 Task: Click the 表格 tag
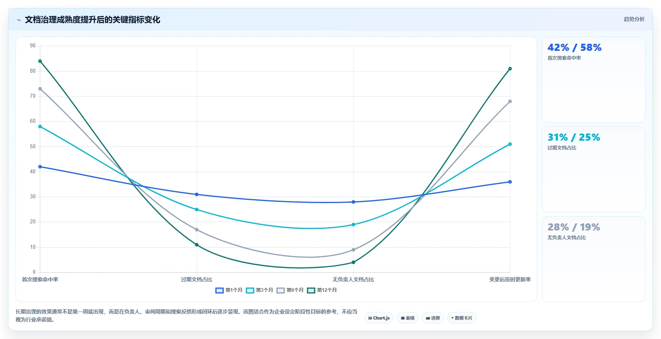pyautogui.click(x=408, y=318)
